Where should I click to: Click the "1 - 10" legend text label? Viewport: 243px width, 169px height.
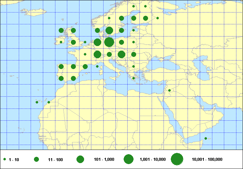[14, 159]
